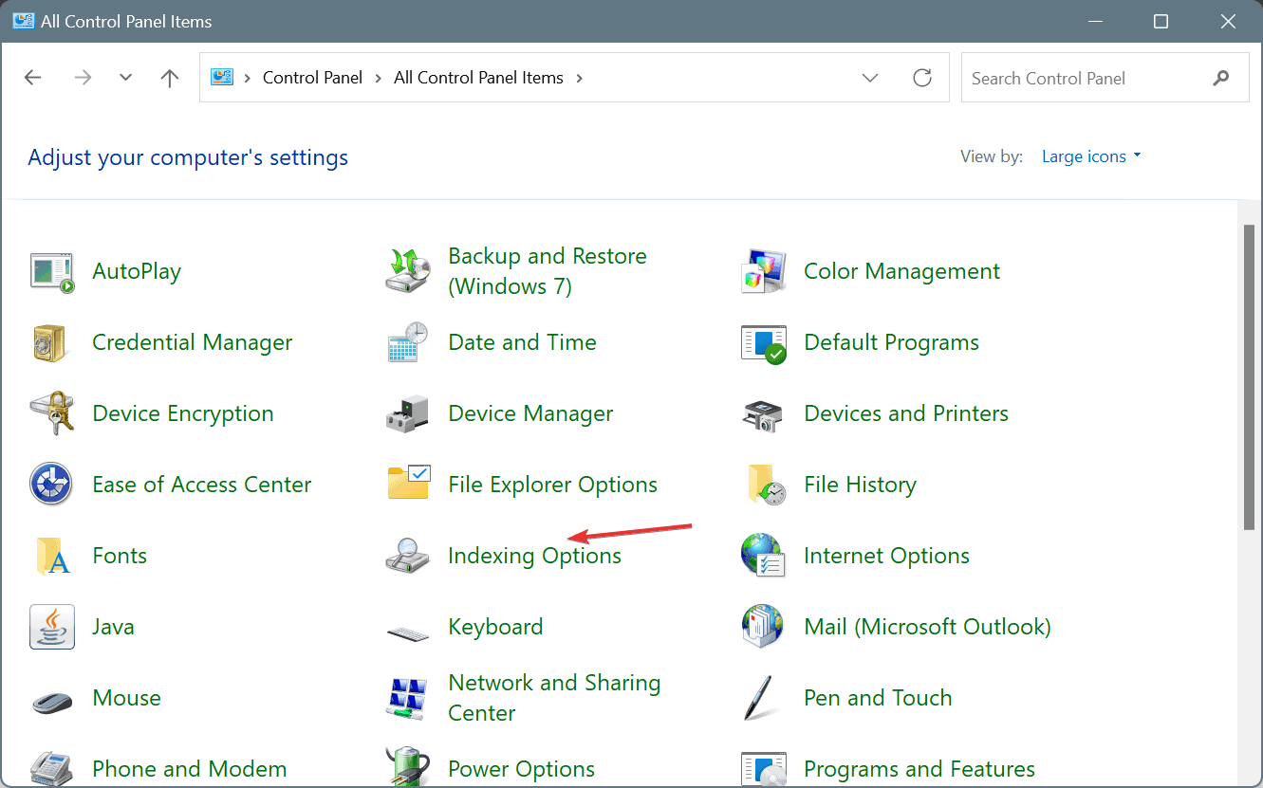The width and height of the screenshot is (1263, 788).
Task: Open the Device Manager icon
Action: click(x=408, y=413)
